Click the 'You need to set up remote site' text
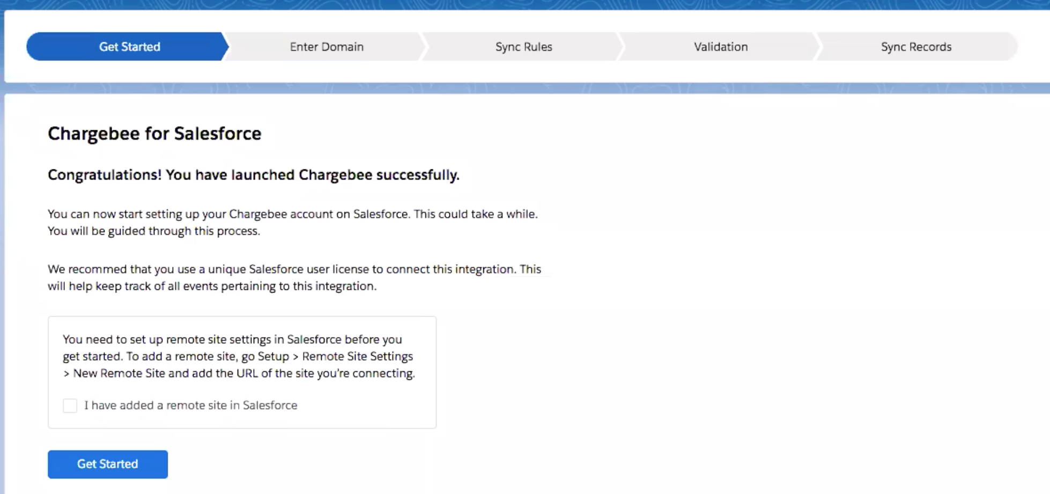Screen dimensions: 1050x494 pyautogui.click(x=232, y=340)
